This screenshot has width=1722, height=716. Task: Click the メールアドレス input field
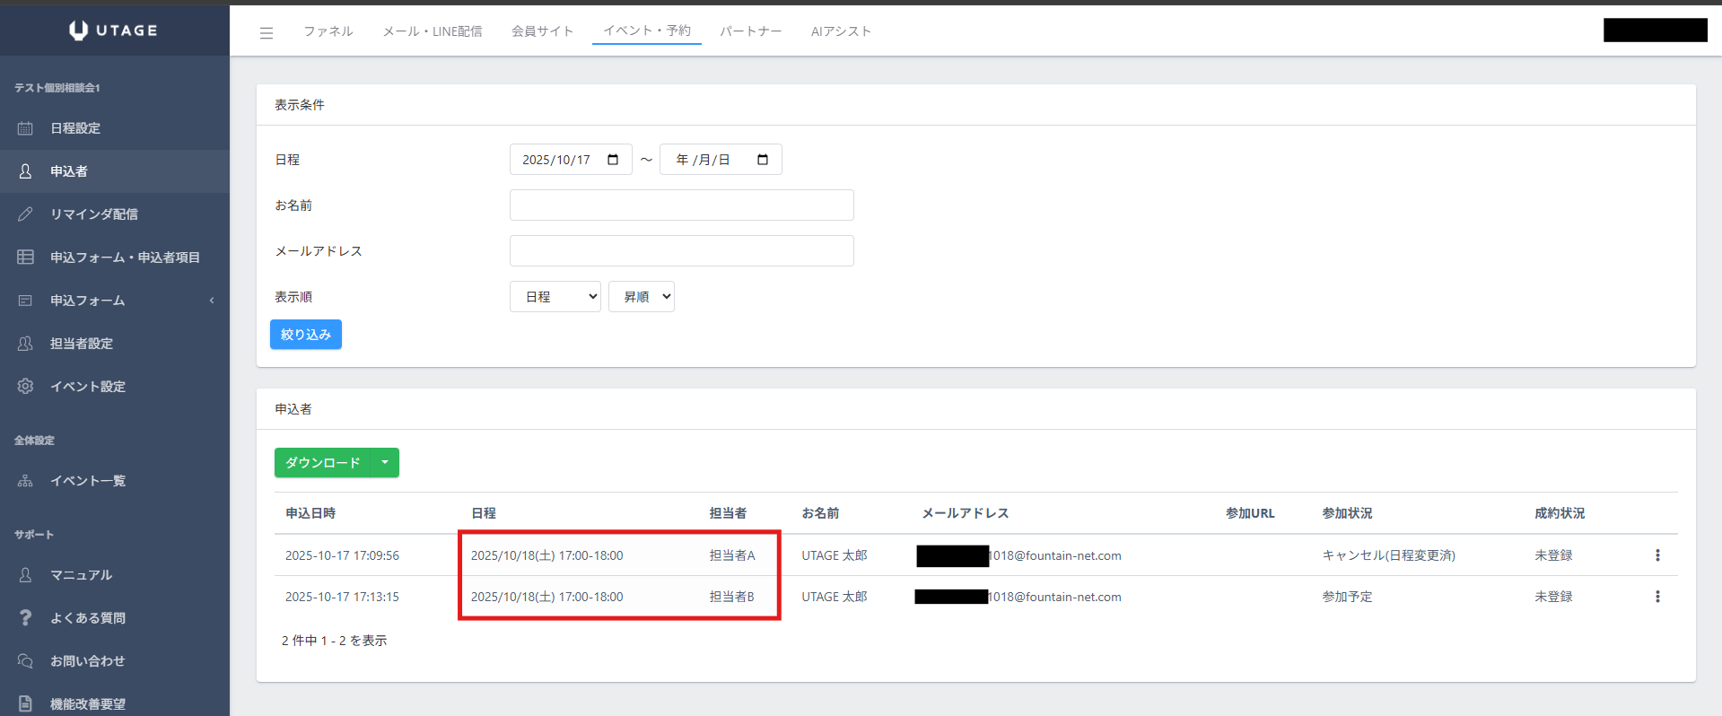click(681, 251)
